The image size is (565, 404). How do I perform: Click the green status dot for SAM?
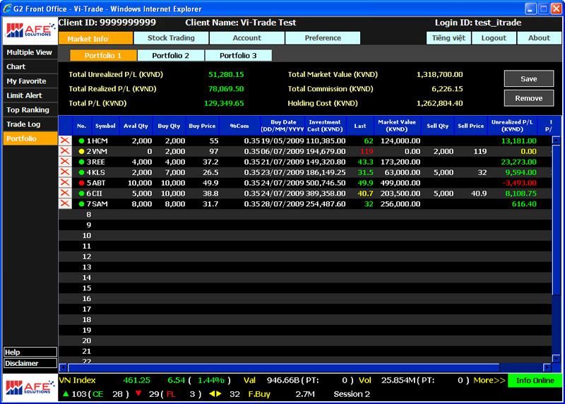click(81, 204)
